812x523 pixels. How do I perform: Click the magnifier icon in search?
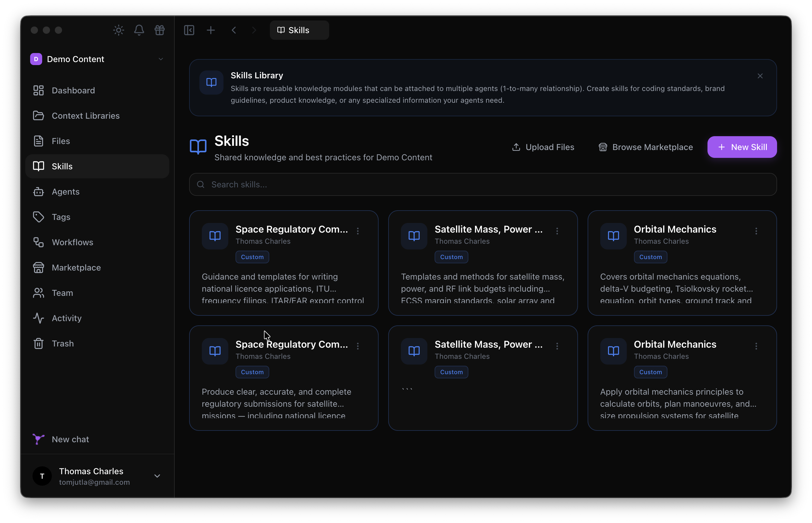click(x=201, y=184)
